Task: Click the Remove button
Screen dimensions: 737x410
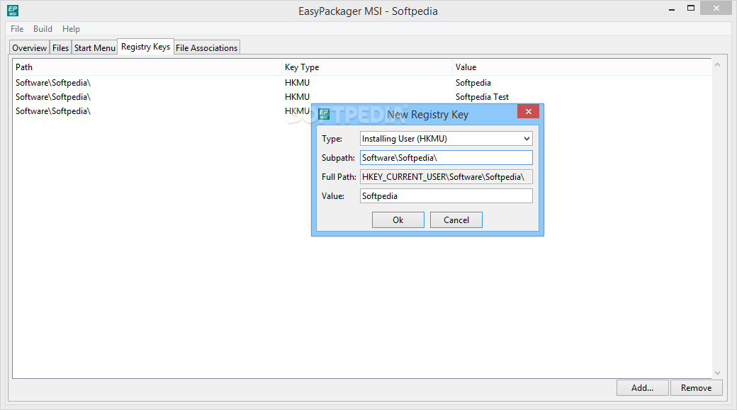Action: tap(696, 388)
